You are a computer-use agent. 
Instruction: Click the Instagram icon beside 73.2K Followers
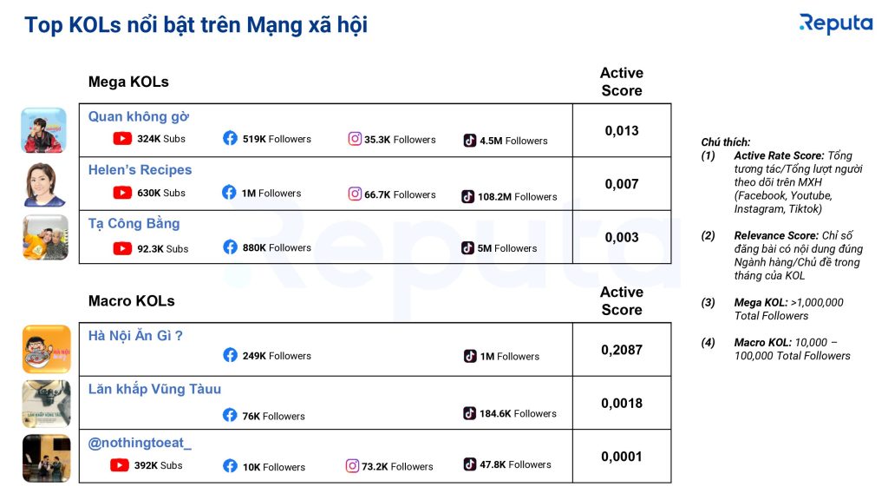pyautogui.click(x=352, y=466)
